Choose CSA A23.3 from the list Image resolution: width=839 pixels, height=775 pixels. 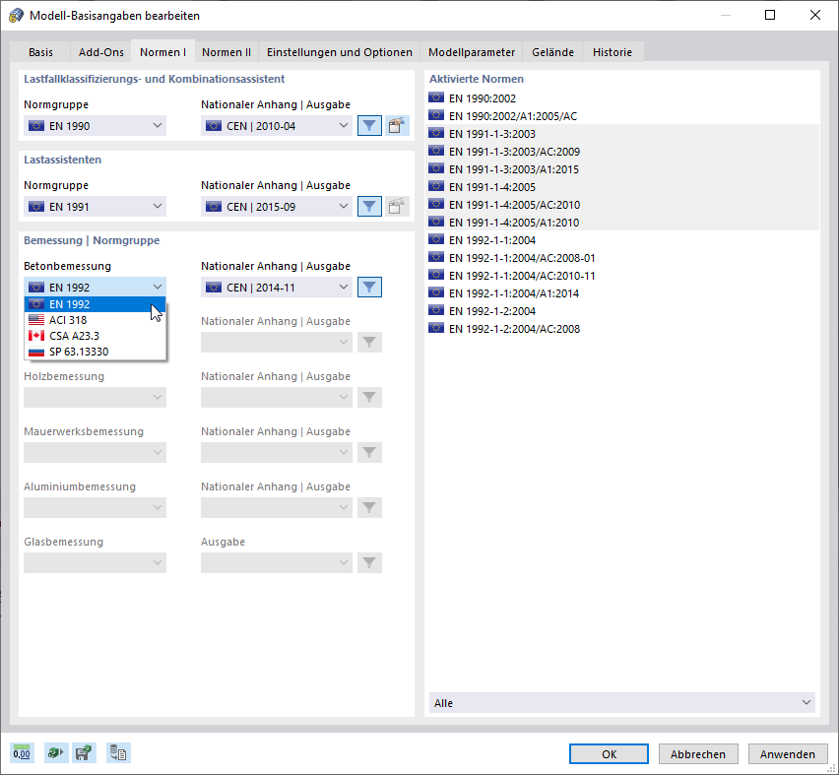[x=95, y=336]
